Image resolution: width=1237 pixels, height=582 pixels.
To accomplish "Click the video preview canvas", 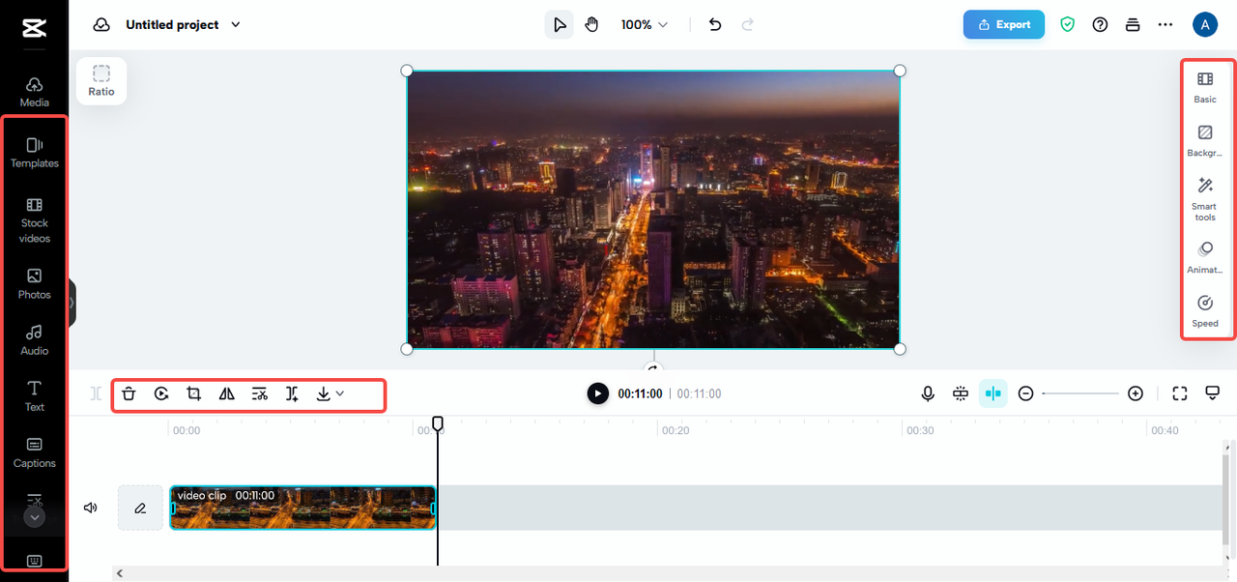I will tap(653, 209).
